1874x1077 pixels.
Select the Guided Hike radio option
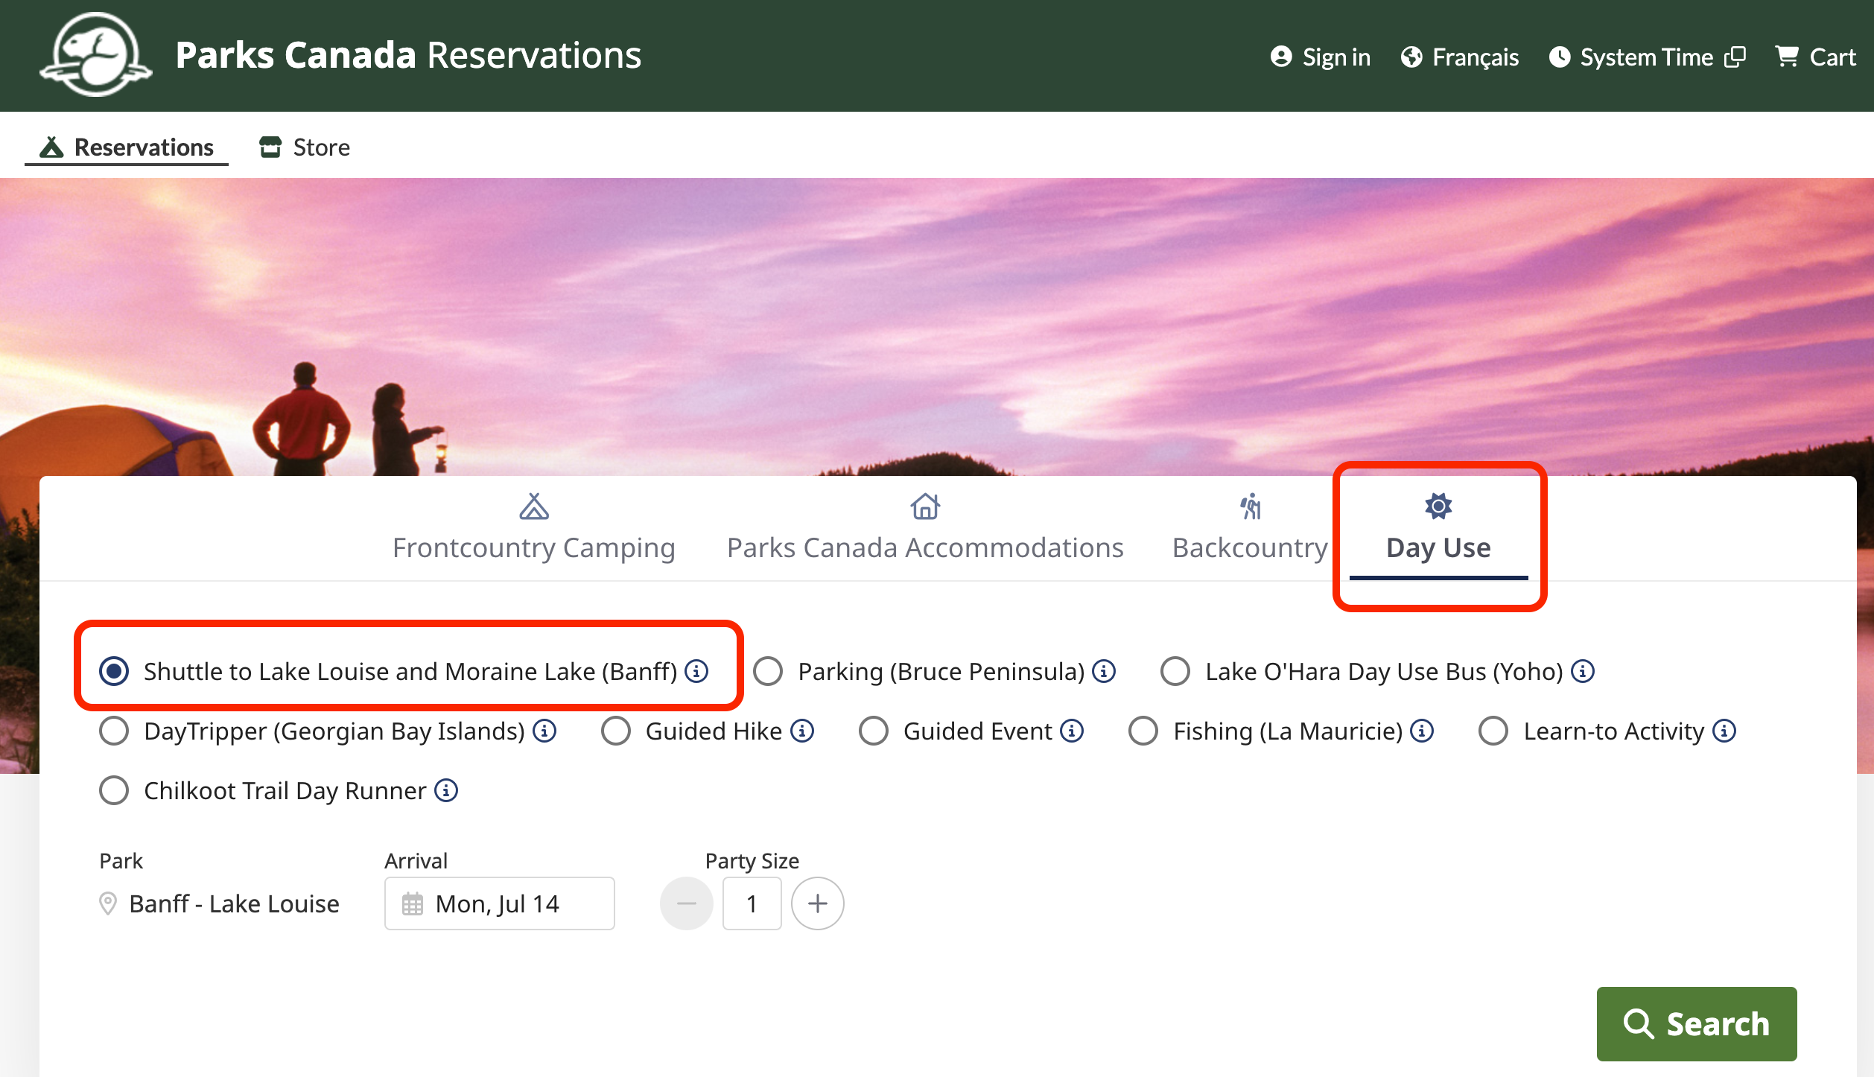(x=616, y=731)
